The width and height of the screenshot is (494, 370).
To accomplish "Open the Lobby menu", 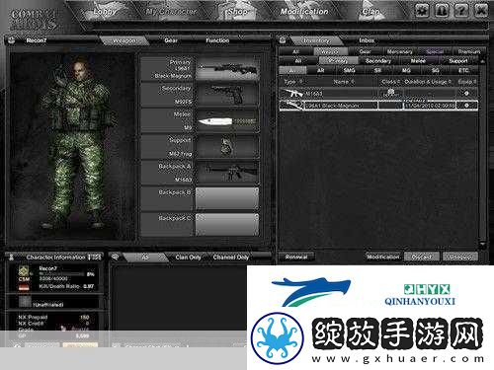I will click(105, 12).
